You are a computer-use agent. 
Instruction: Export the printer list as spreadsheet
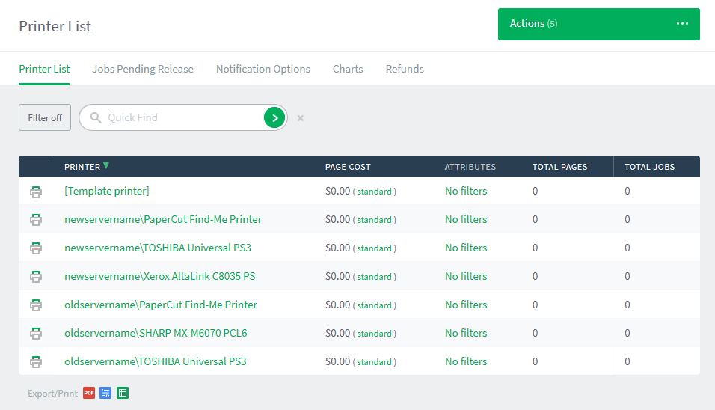(x=123, y=393)
